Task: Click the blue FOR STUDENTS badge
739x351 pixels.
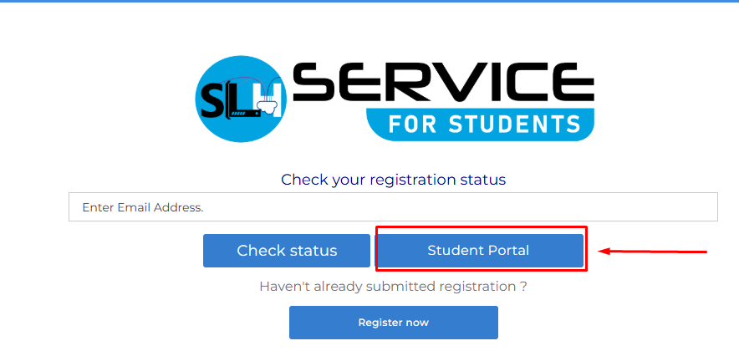Action: click(x=480, y=125)
